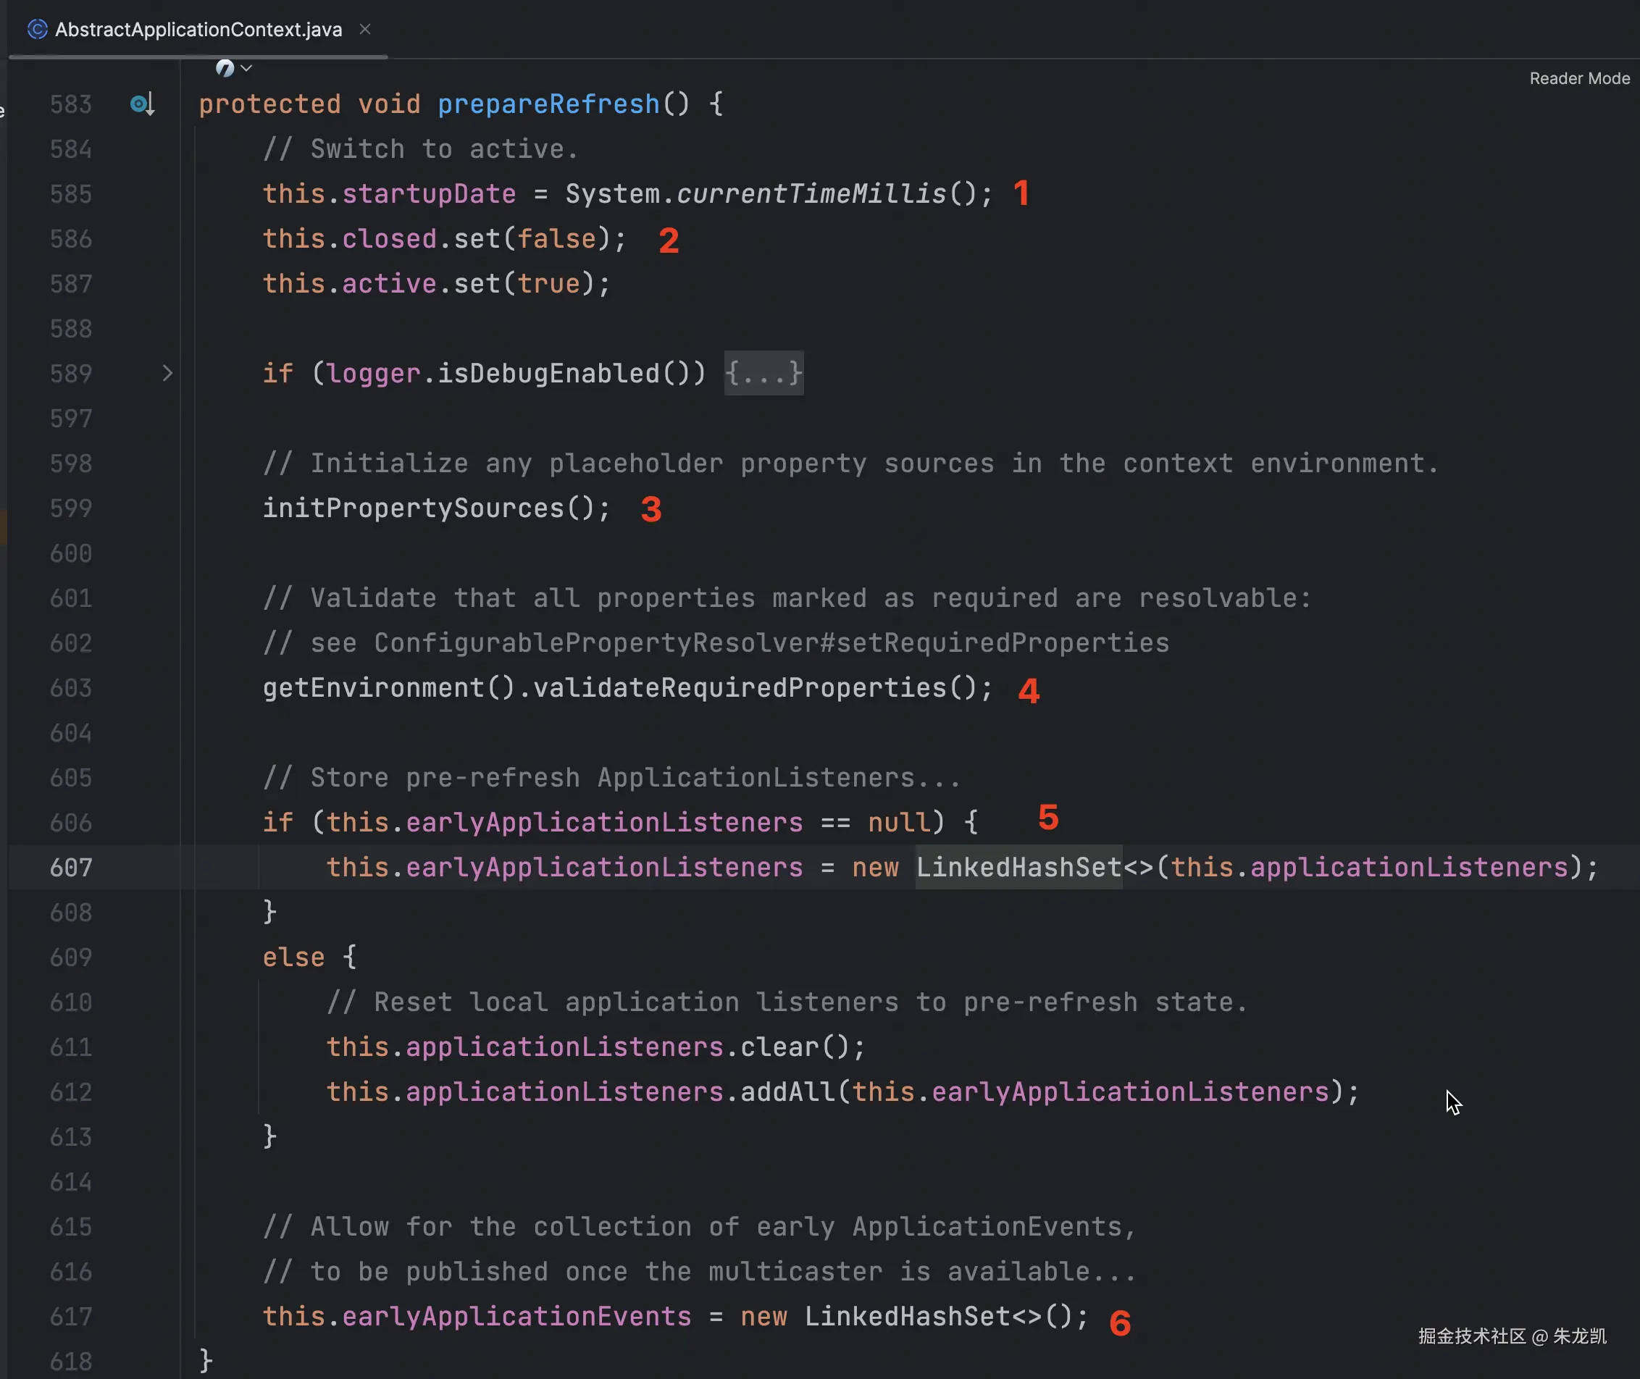The width and height of the screenshot is (1640, 1379).
Task: Click line number 612 in the gutter
Action: pos(71,1092)
